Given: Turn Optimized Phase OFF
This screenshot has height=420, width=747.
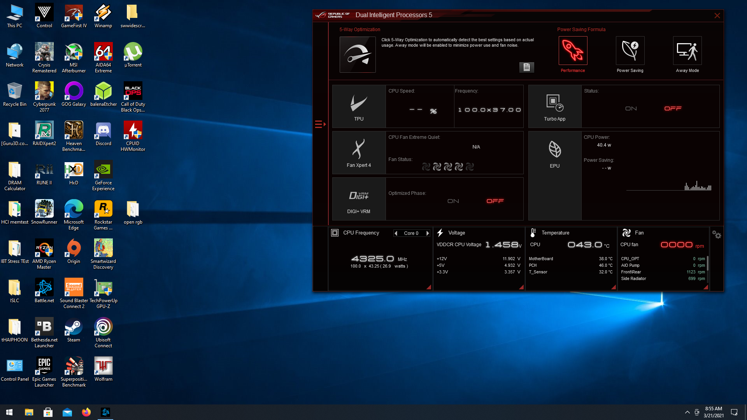Looking at the screenshot, I should (x=495, y=201).
